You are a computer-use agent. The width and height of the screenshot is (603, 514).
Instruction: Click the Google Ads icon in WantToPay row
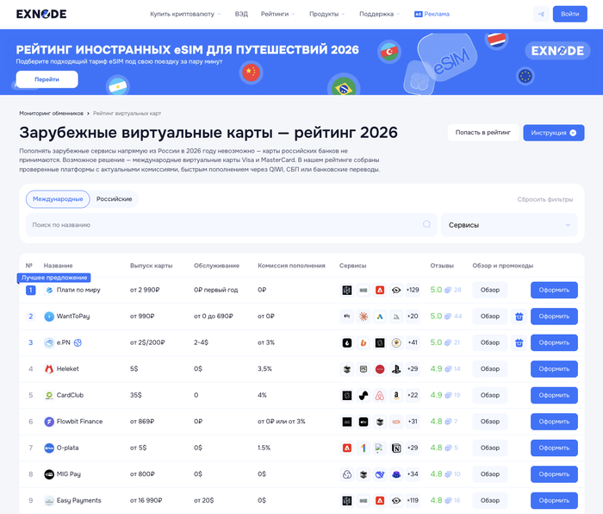point(380,317)
